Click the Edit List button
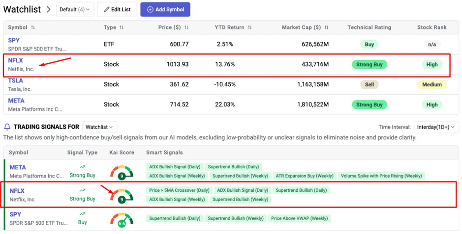The height and width of the screenshot is (234, 462). tap(117, 9)
